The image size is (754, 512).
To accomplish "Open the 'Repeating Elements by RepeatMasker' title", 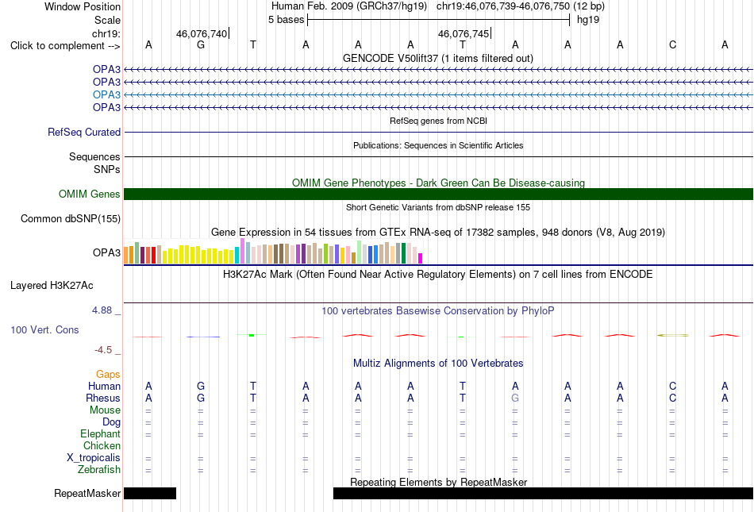I will [x=438, y=482].
